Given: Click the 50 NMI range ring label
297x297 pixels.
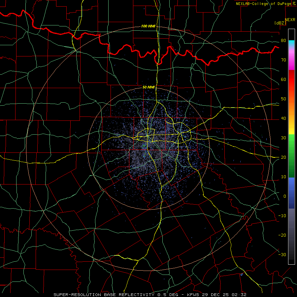Looking at the screenshot, I should (148, 87).
